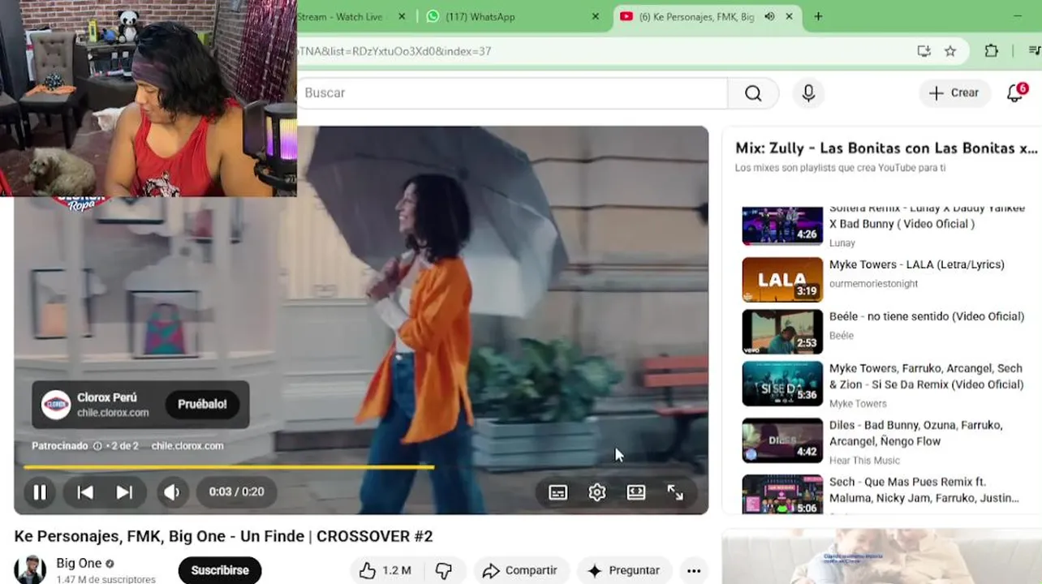Viewport: 1042px width, 584px height.
Task: Switch to theater mode view
Action: point(636,492)
